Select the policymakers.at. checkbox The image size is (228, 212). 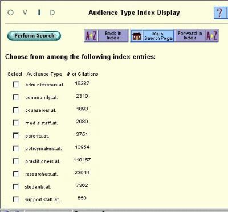coord(16,148)
